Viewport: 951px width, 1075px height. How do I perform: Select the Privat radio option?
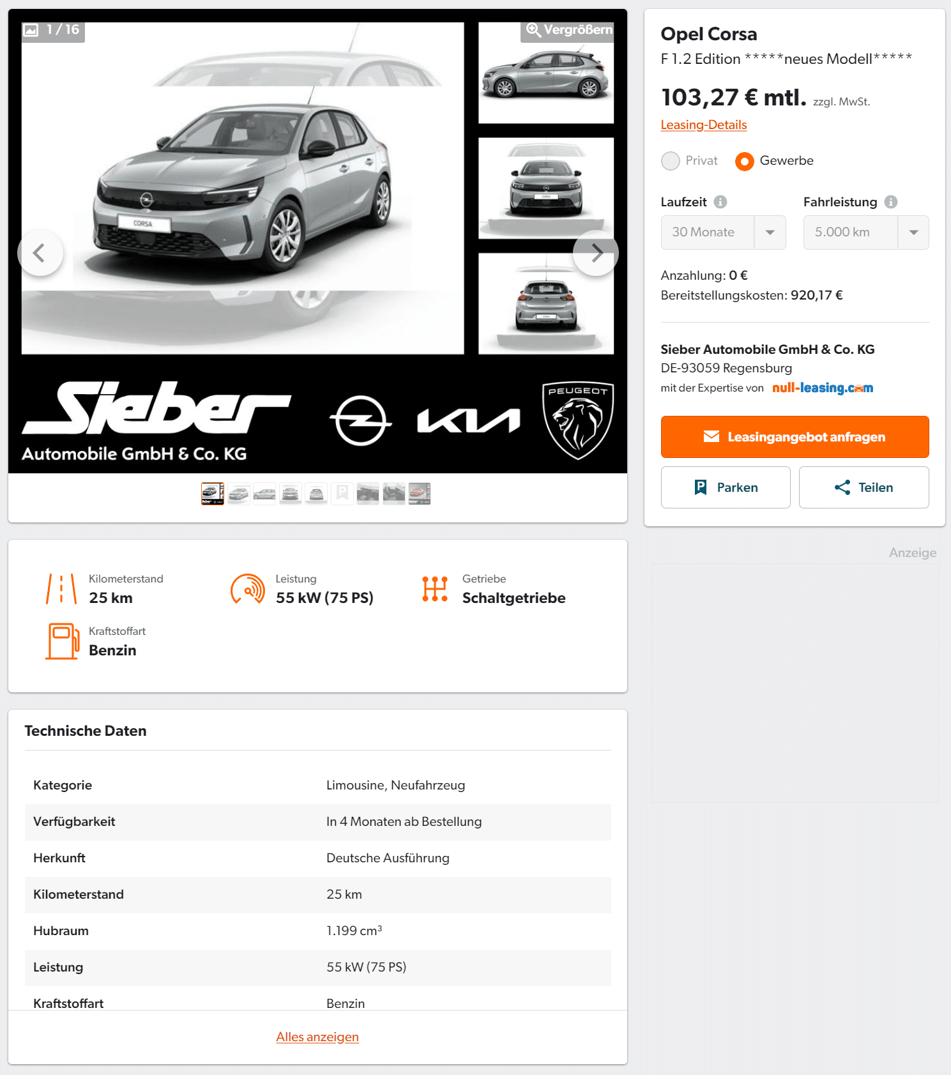tap(671, 161)
